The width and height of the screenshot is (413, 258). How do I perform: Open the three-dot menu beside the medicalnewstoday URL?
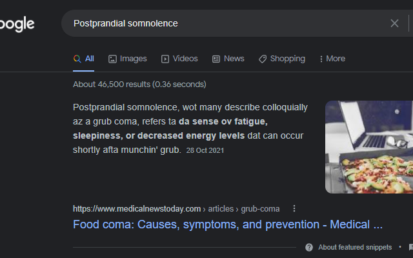[x=294, y=208]
